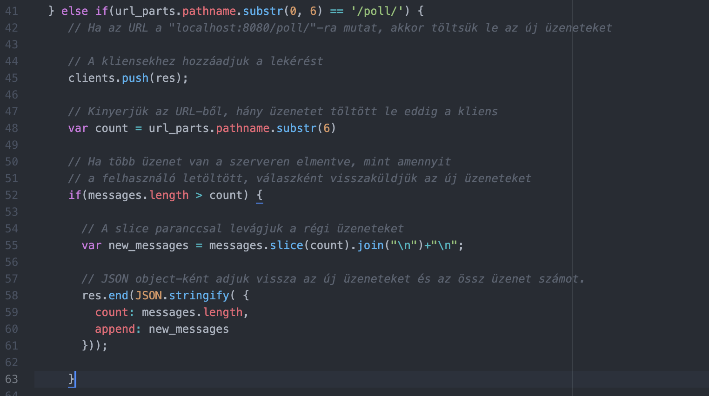Click the join method call on line 55

pos(370,245)
